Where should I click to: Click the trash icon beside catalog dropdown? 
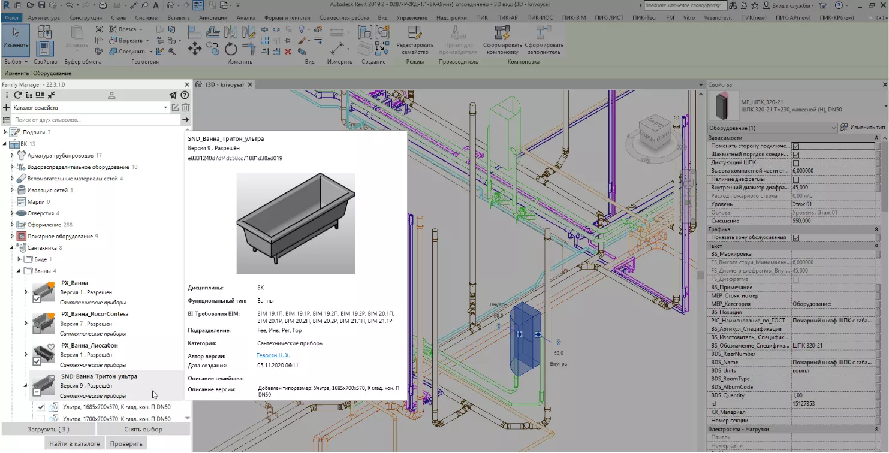(186, 108)
